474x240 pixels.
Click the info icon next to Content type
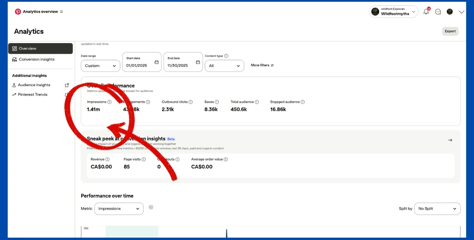coord(226,56)
